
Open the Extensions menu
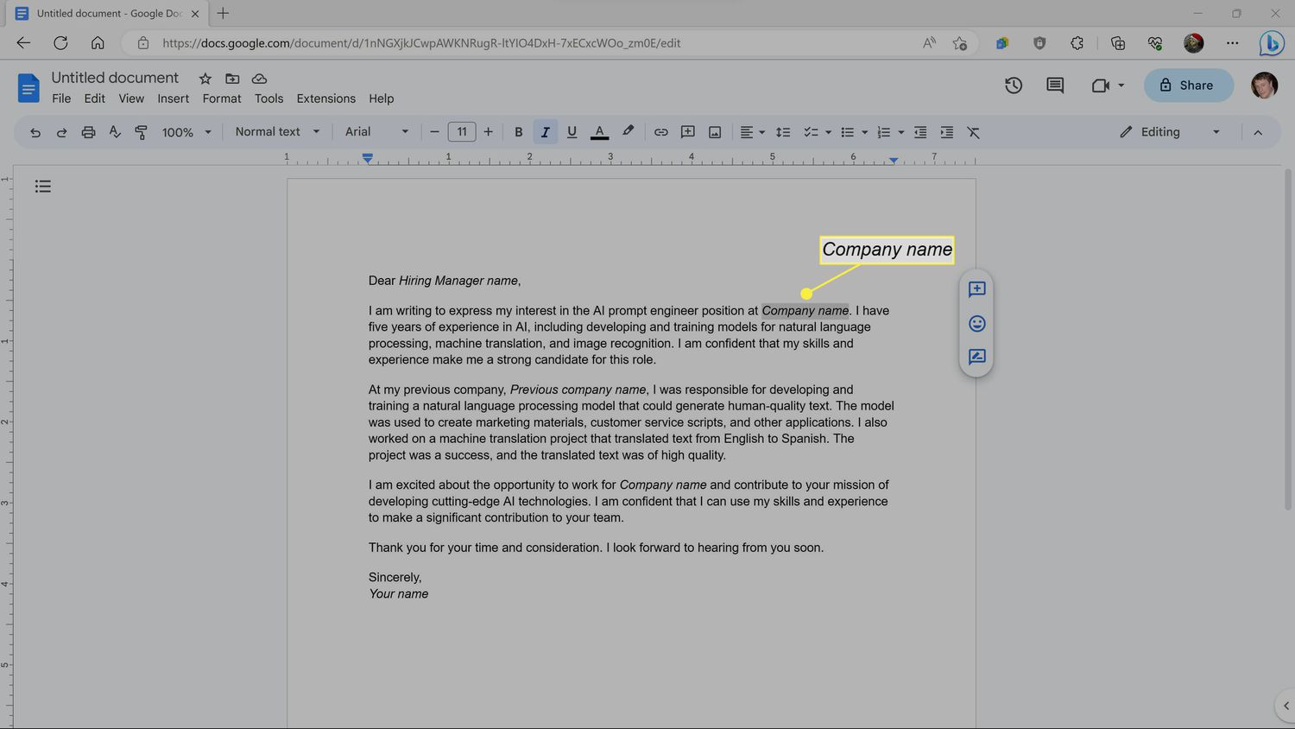(x=325, y=98)
